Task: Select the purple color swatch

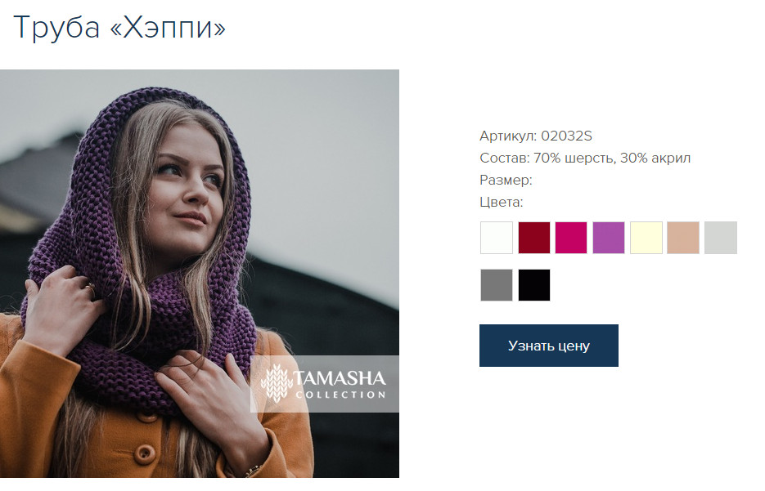Action: [609, 238]
